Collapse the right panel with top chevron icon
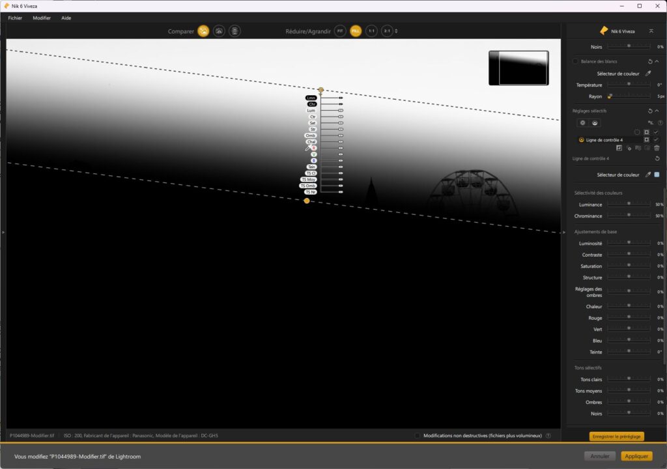 coord(651,31)
